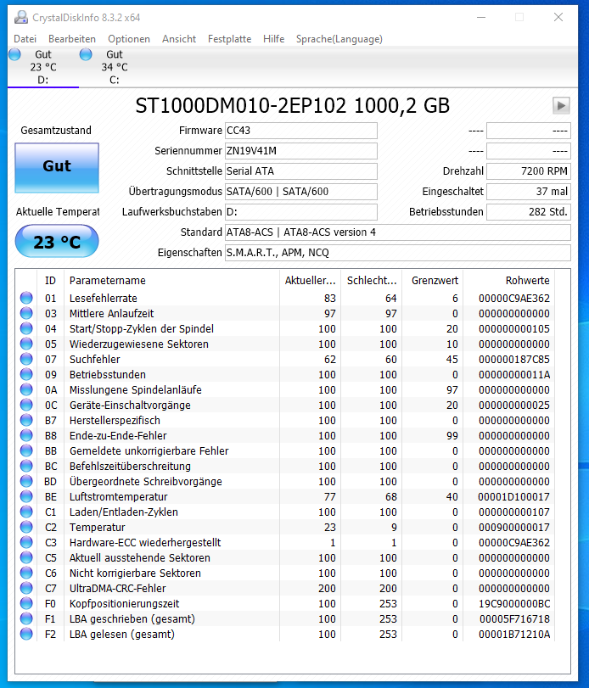Click status orb for Temperatur C2 row
Viewport: 589px width, 688px height.
tap(26, 527)
